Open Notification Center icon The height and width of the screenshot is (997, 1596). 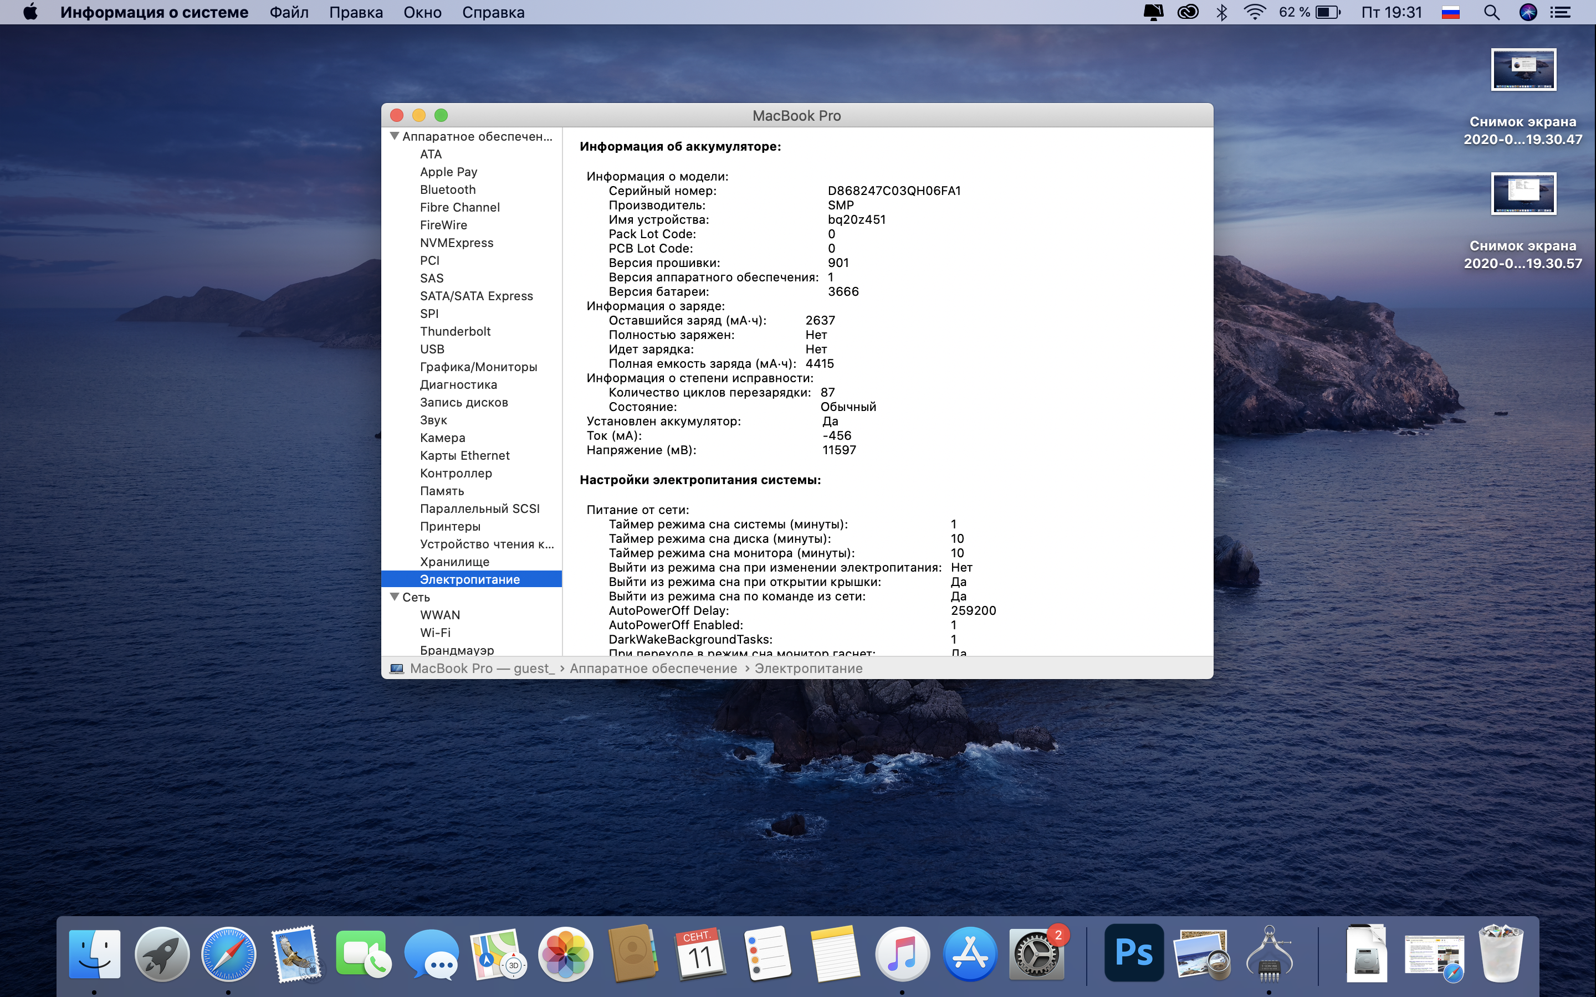pos(1561,12)
